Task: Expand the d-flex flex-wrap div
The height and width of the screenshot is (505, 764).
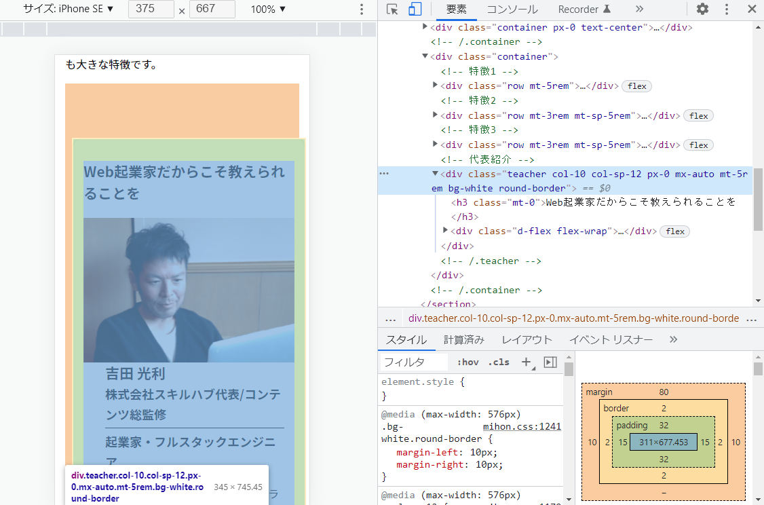Action: click(445, 230)
